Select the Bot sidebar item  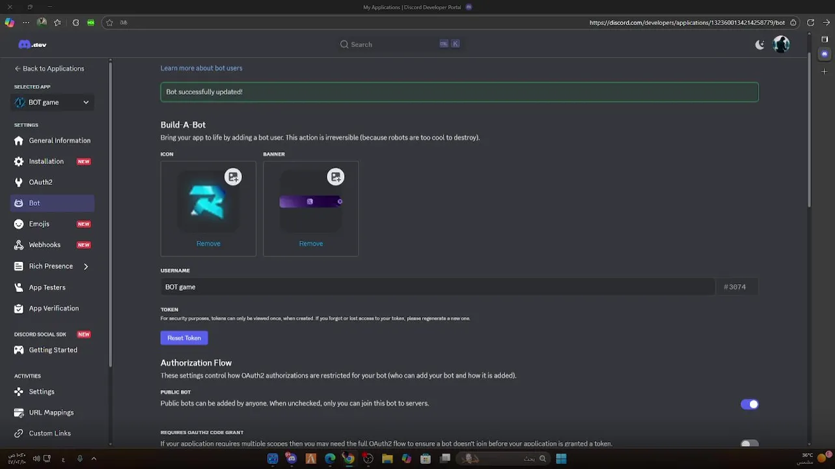click(x=52, y=203)
